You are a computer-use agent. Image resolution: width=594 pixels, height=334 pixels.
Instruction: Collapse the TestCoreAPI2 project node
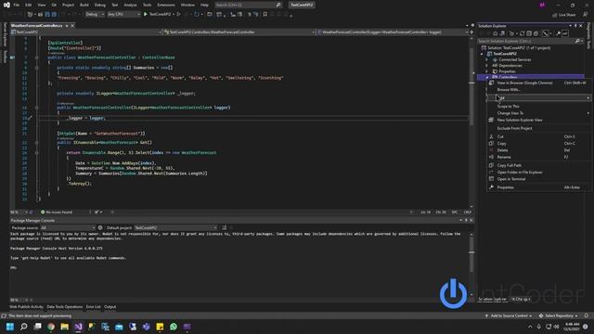pos(482,54)
